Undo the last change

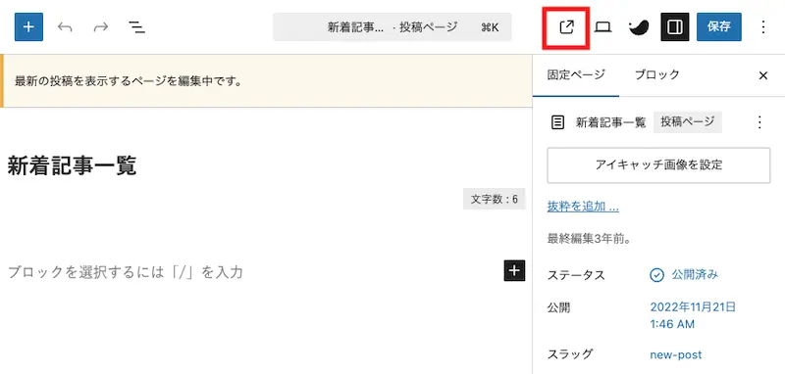pyautogui.click(x=65, y=27)
